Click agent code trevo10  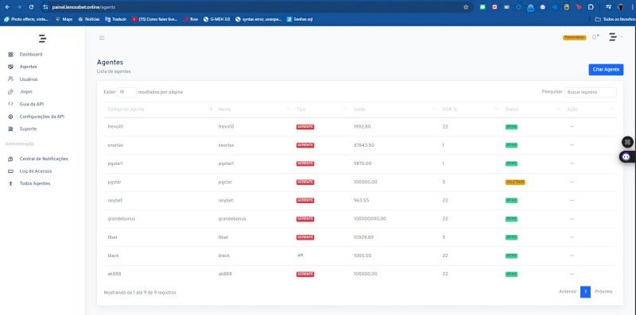click(x=115, y=127)
